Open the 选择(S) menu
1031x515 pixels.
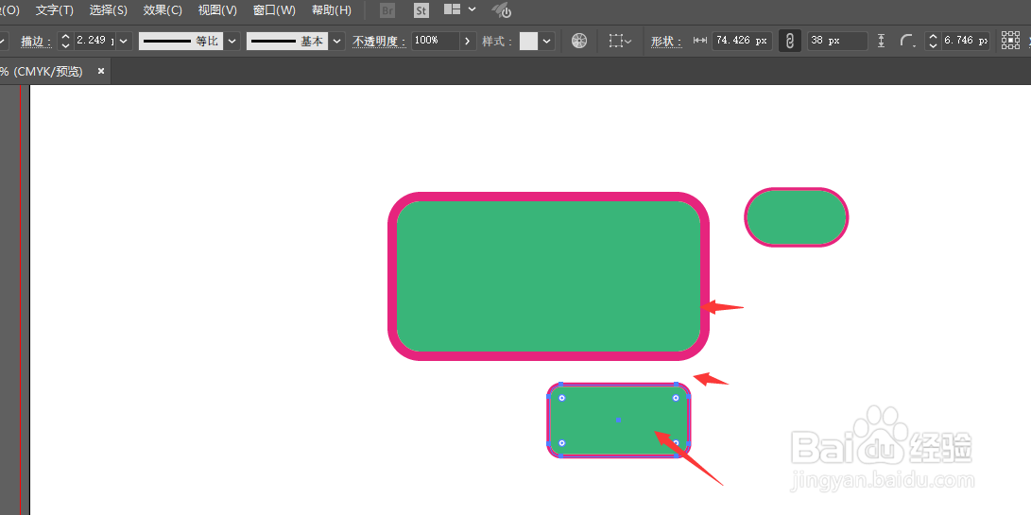click(x=109, y=10)
